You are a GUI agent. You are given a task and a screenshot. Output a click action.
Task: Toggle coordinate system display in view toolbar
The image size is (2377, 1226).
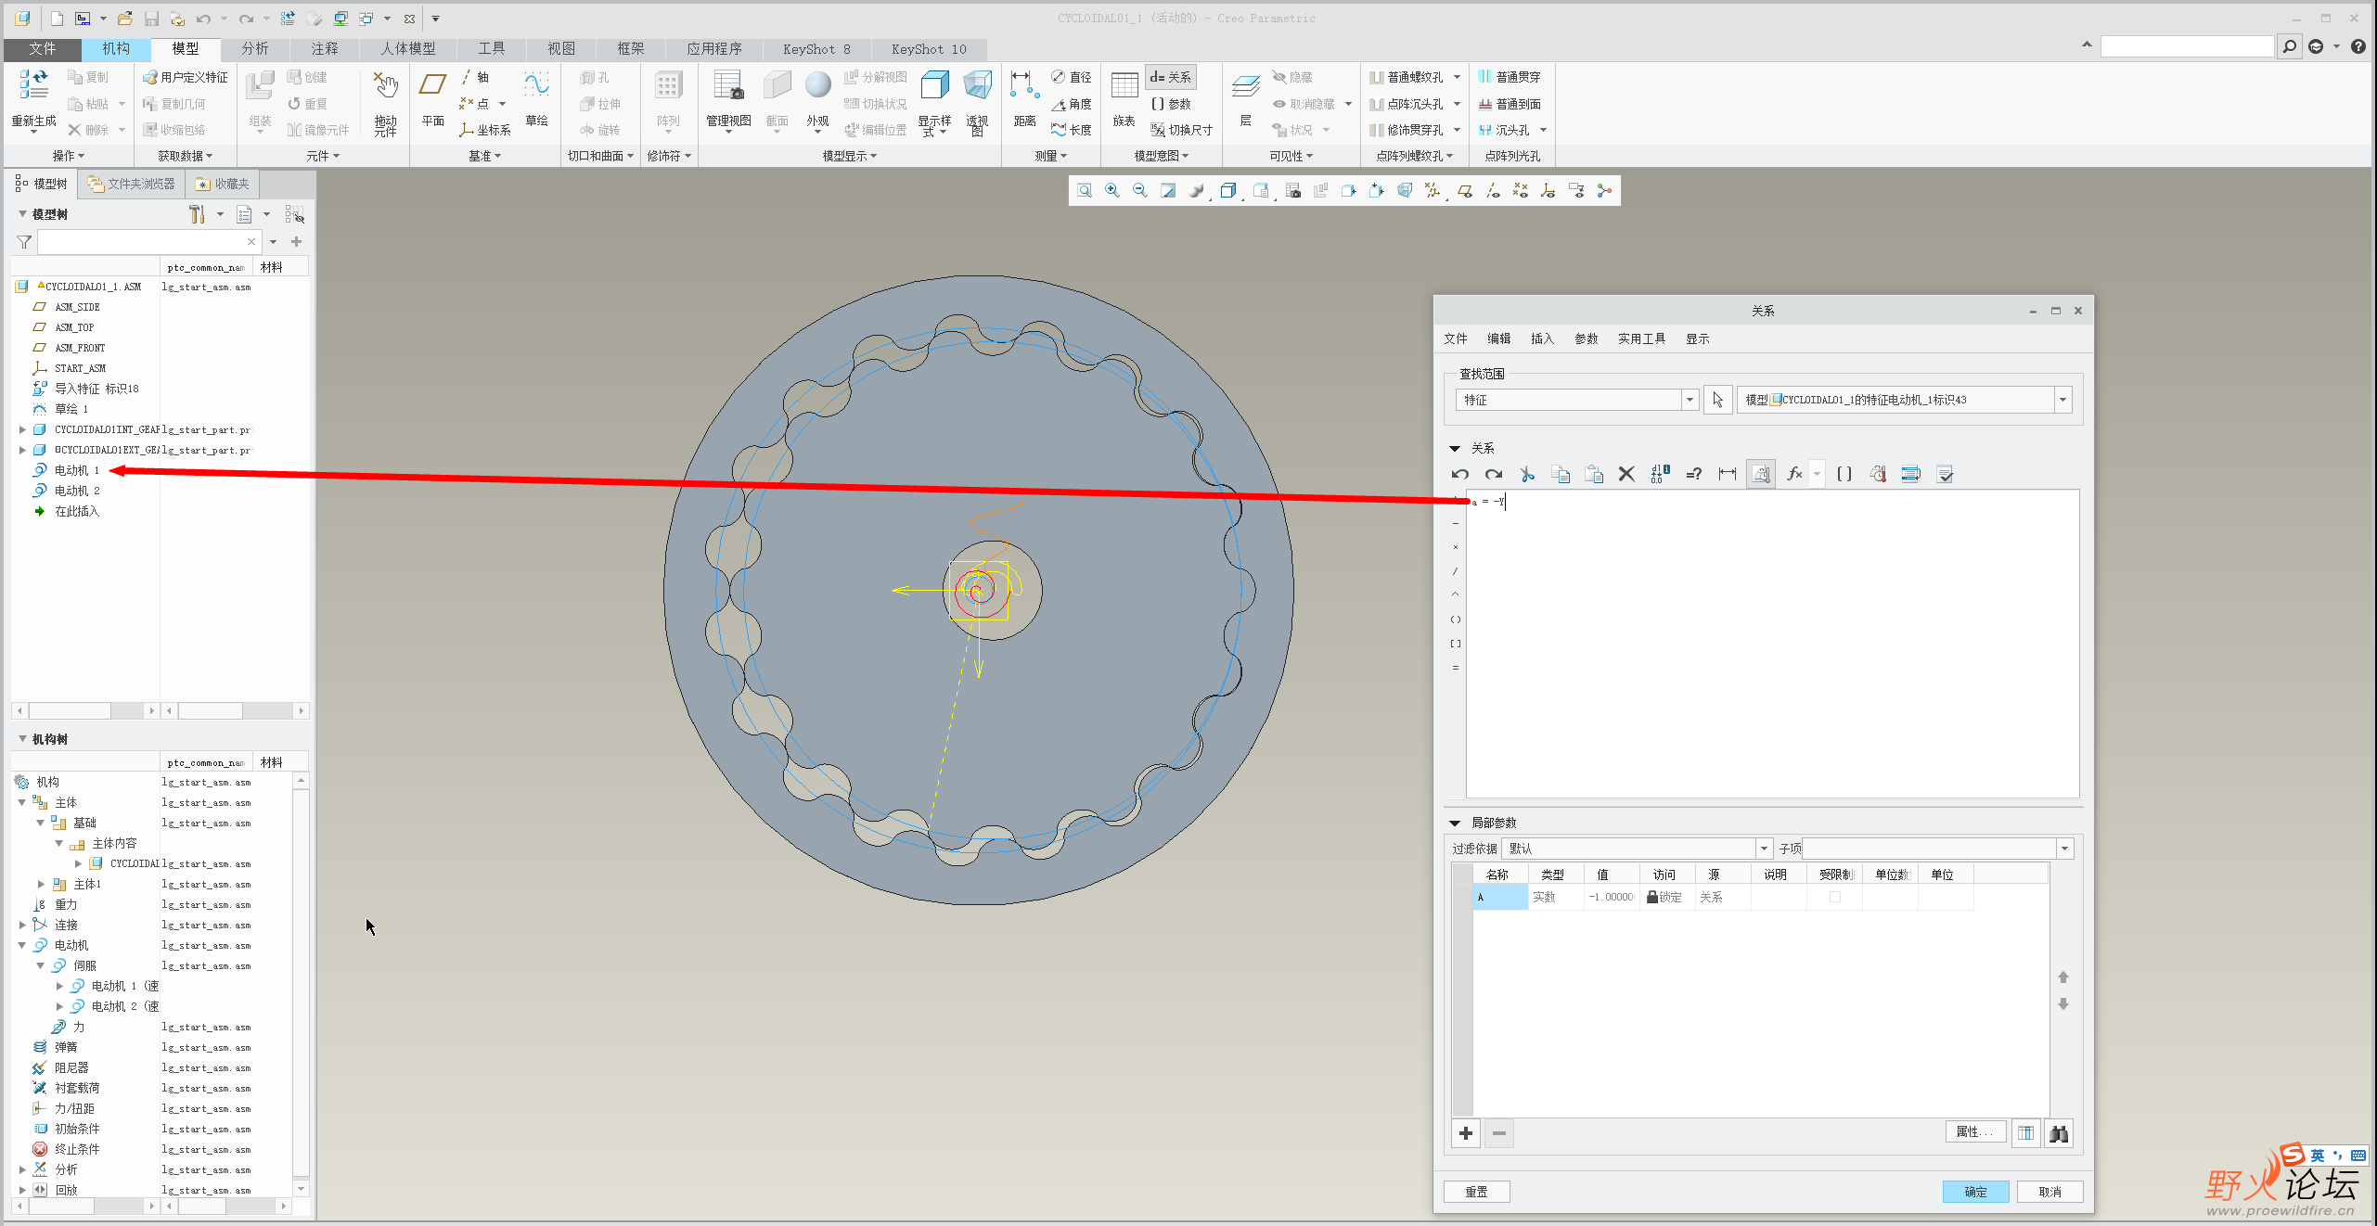click(1548, 191)
